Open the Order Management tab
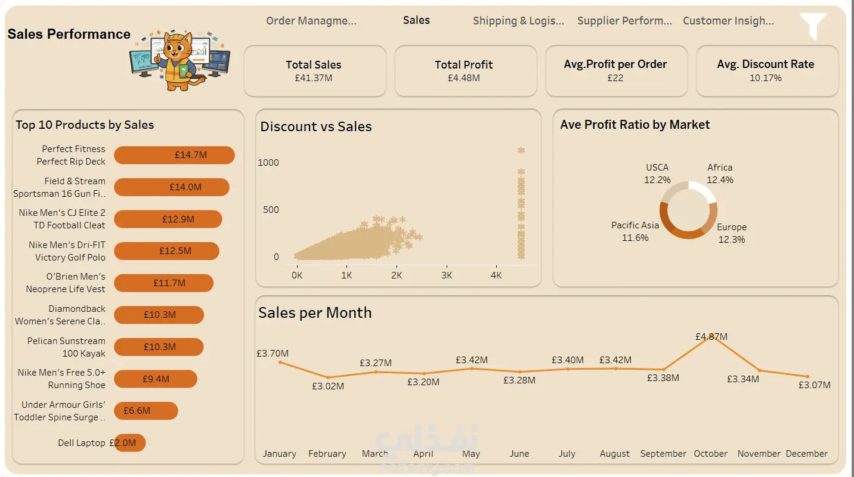 pyautogui.click(x=311, y=21)
